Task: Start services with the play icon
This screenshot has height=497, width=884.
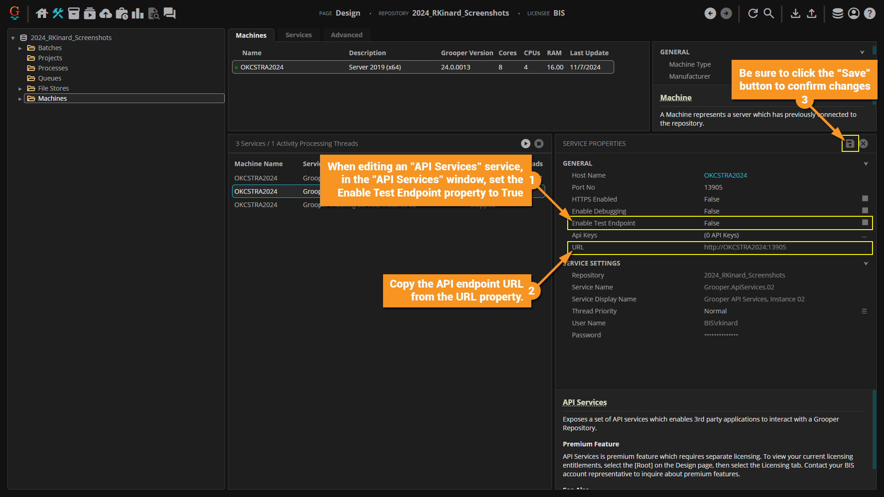Action: click(525, 144)
